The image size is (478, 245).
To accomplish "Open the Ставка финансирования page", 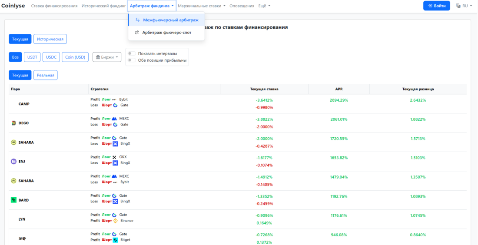I will click(54, 6).
